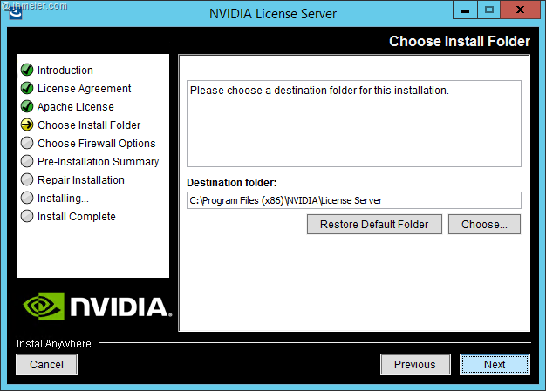Cancel the installation
The width and height of the screenshot is (546, 391).
click(x=46, y=365)
